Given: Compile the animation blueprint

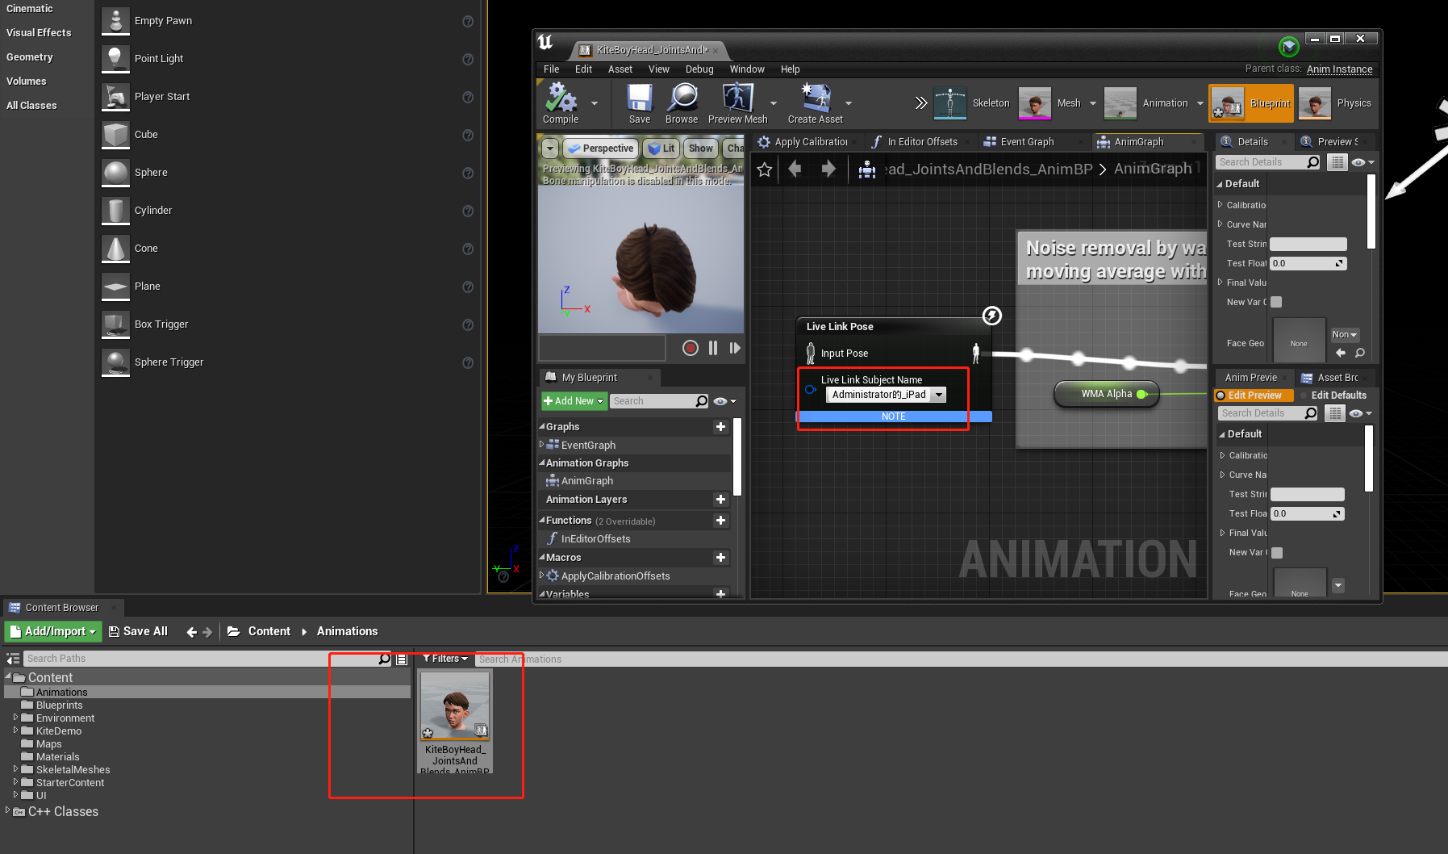Looking at the screenshot, I should [561, 103].
